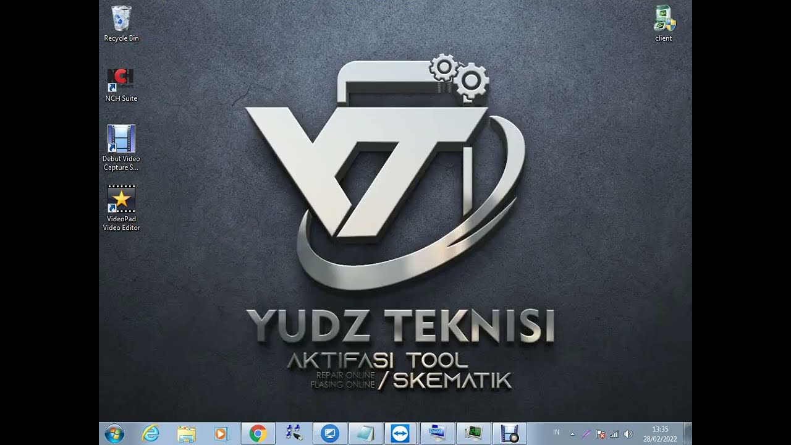The image size is (791, 445).
Task: Open Windows Media Player taskbar icon
Action: coord(221,434)
